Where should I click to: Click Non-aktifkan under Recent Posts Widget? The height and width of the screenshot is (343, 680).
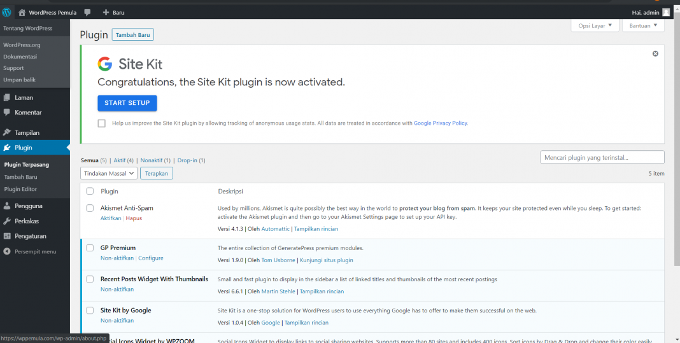[x=117, y=290]
